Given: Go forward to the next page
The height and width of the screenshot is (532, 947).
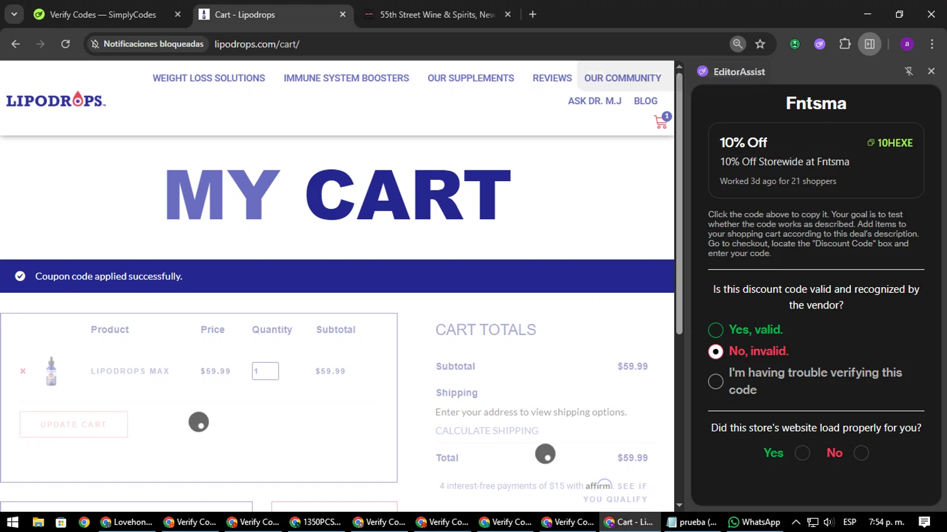Looking at the screenshot, I should 40,44.
